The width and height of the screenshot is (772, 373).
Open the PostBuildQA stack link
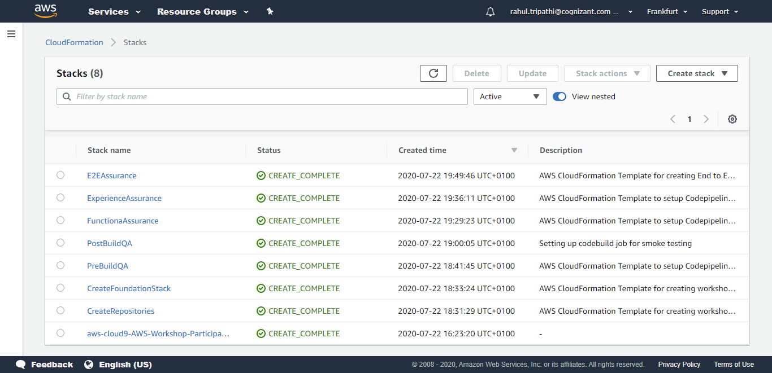point(110,243)
